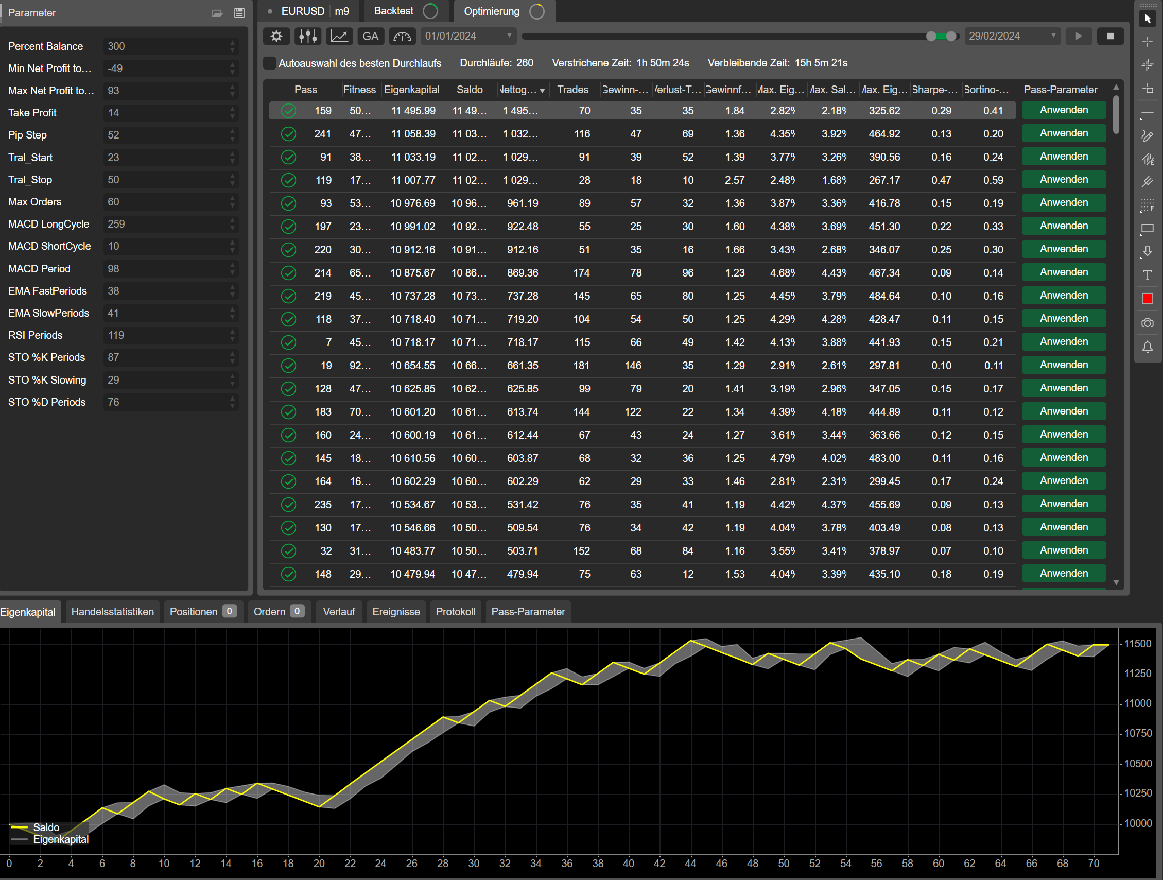Edit the EMA FastPeriods value field

tap(171, 291)
